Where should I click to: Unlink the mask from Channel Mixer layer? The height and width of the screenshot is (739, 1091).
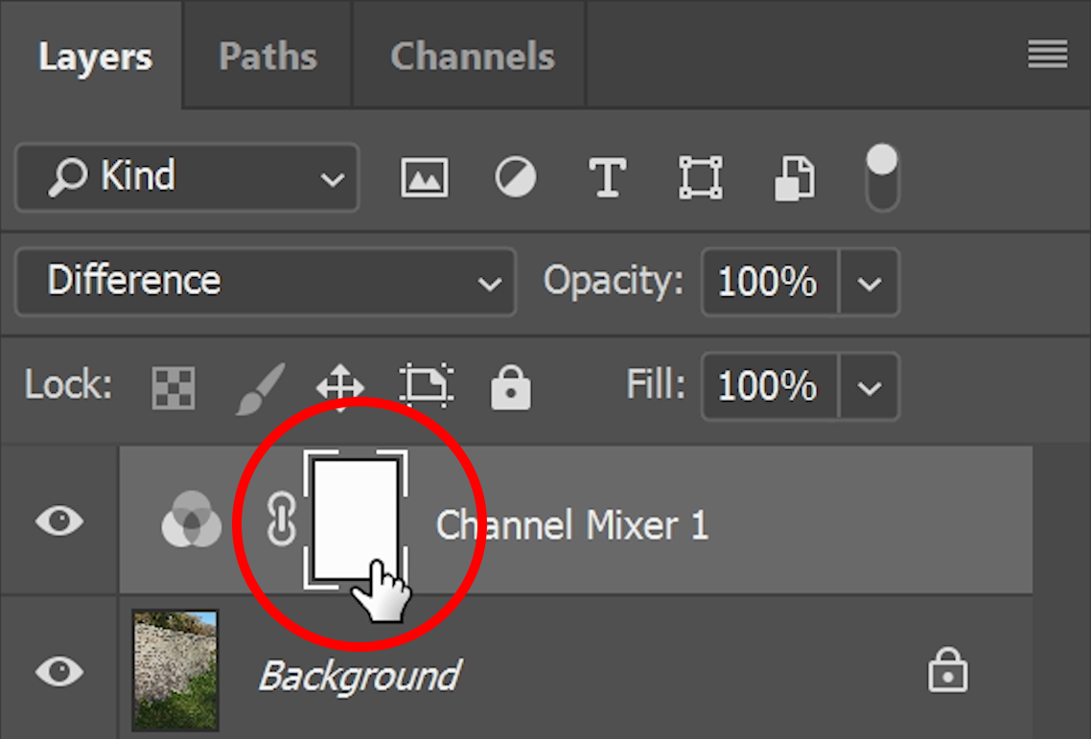click(x=281, y=520)
